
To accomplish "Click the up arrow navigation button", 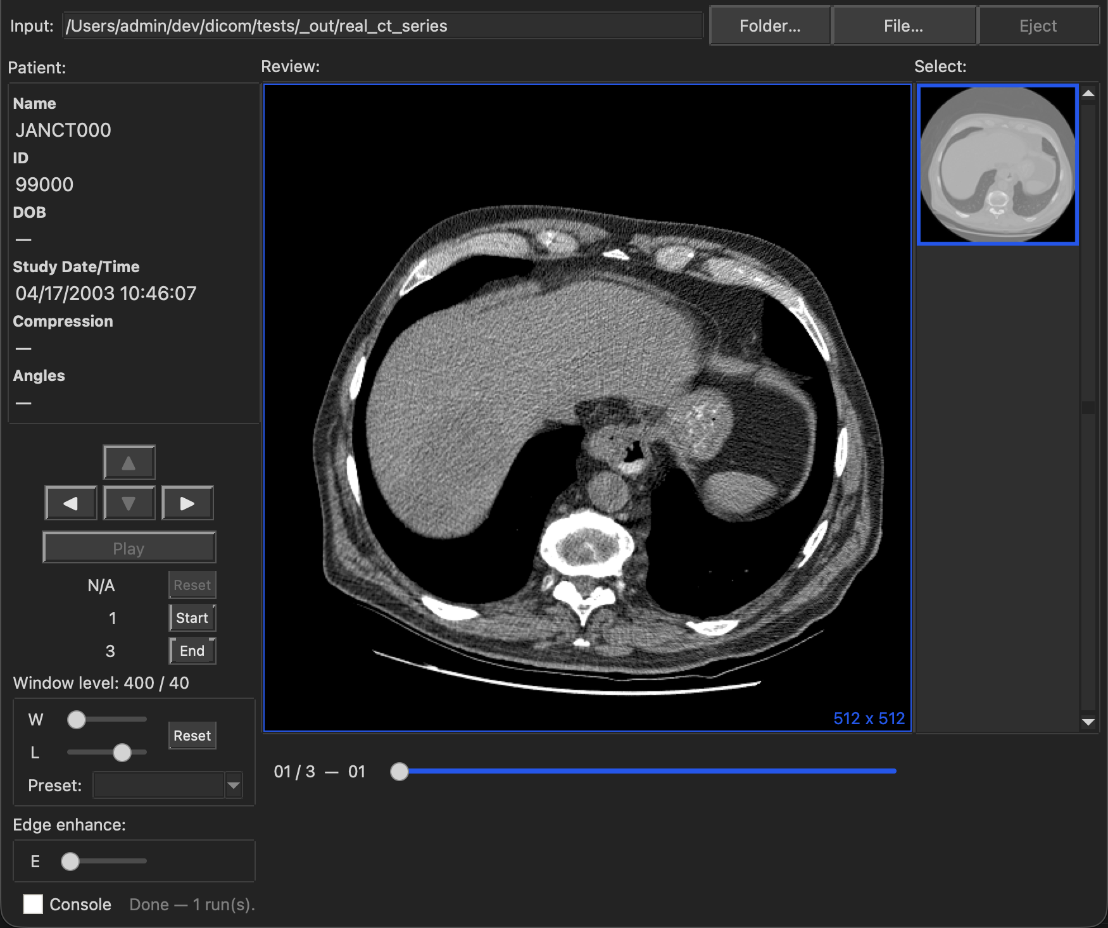I will coord(129,462).
